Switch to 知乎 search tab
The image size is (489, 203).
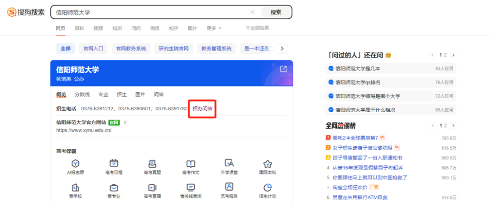click(x=174, y=28)
